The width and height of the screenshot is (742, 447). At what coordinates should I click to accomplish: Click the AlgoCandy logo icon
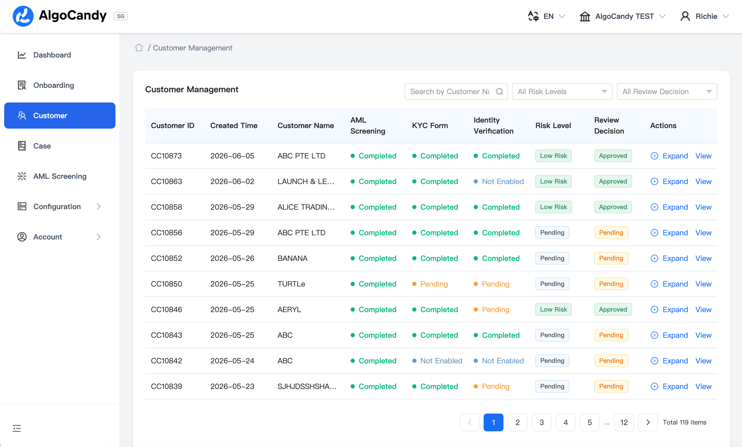click(x=23, y=16)
